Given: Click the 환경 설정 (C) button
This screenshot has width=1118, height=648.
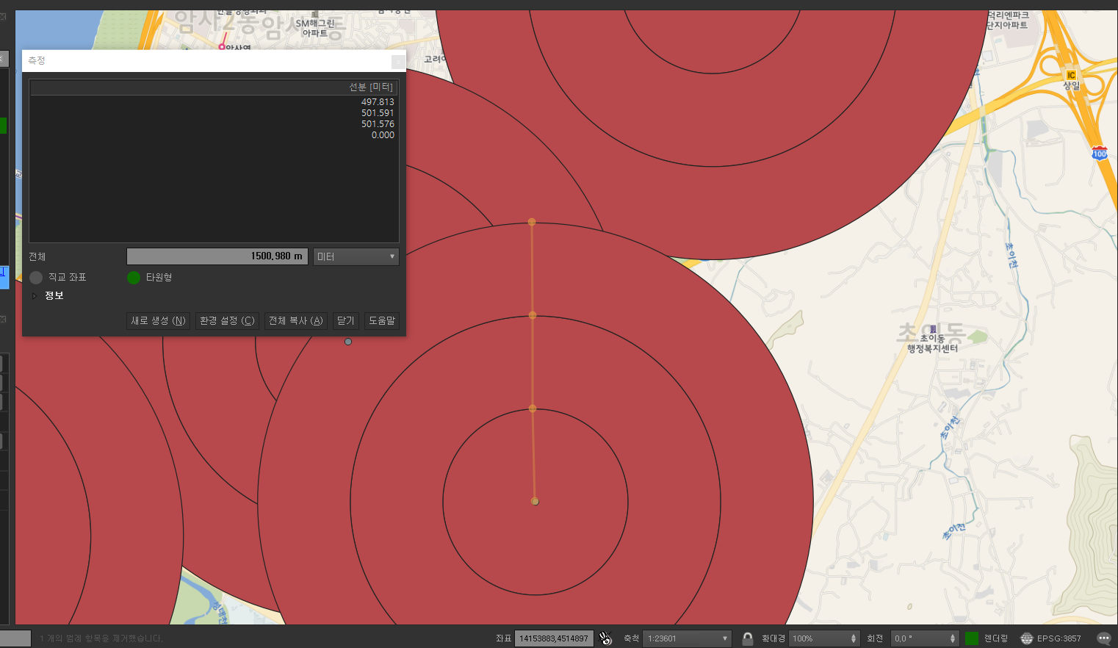Looking at the screenshot, I should click(227, 321).
